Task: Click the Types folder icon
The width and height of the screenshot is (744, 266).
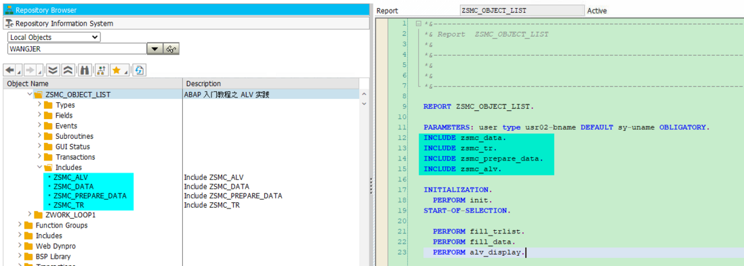Action: (48, 105)
